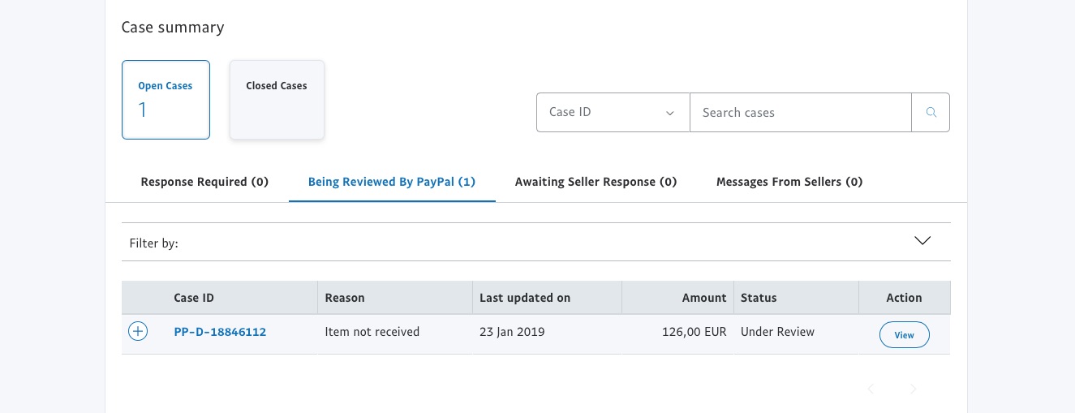
Task: Go to previous page arrow
Action: [x=871, y=389]
